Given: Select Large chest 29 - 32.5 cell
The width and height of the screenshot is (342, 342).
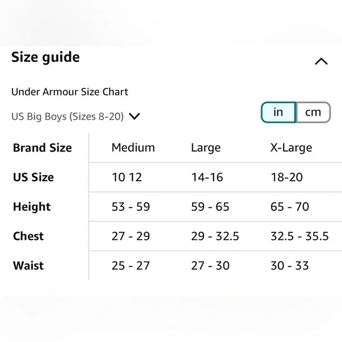Looking at the screenshot, I should pos(215,236).
